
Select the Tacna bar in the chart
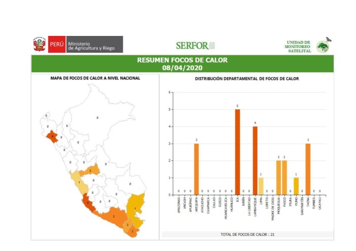tap(308, 169)
